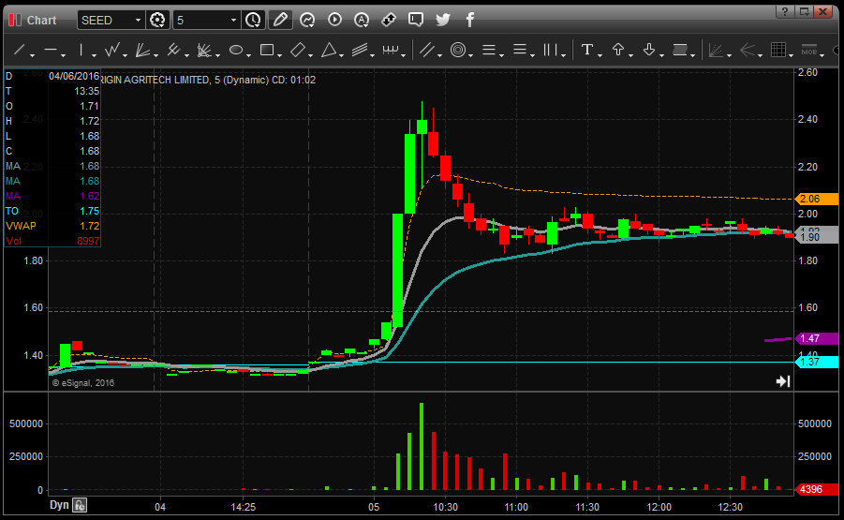Expand the SEED symbol dropdown
The image size is (844, 520).
[x=138, y=20]
